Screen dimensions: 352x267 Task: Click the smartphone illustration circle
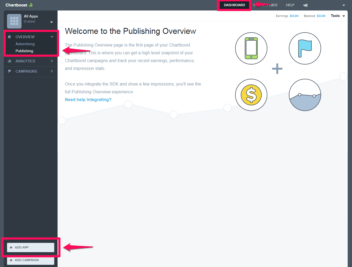coord(251,48)
